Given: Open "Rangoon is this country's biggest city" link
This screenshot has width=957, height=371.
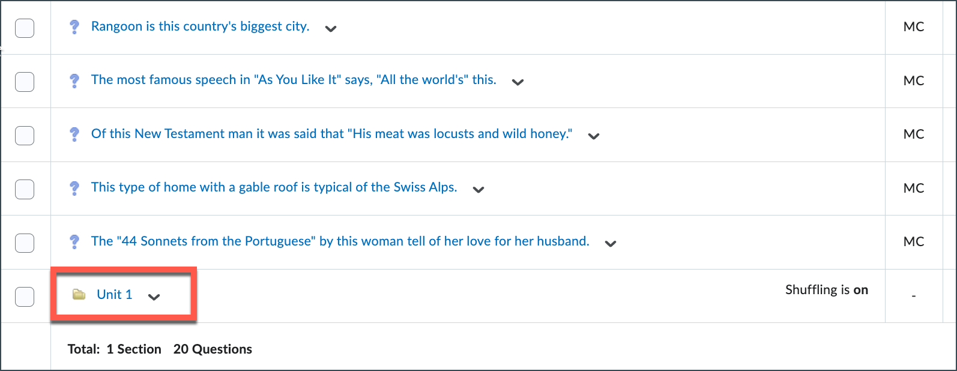Looking at the screenshot, I should pyautogui.click(x=200, y=26).
